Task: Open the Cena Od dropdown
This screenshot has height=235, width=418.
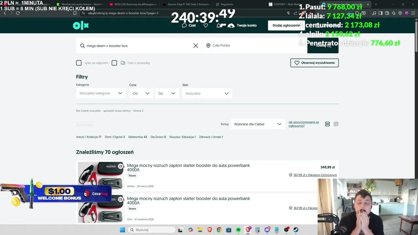Action: tap(141, 93)
